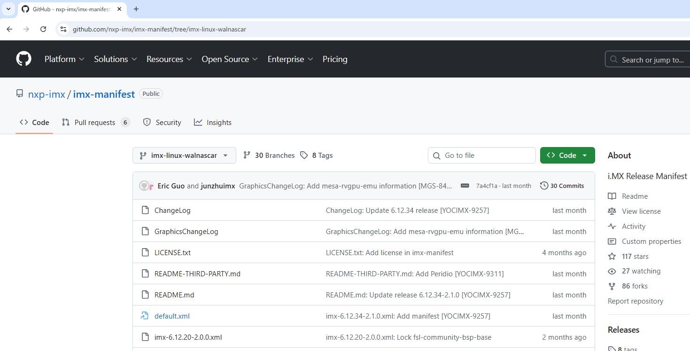Click the Search or jump to box
The height and width of the screenshot is (351, 690).
pyautogui.click(x=648, y=60)
